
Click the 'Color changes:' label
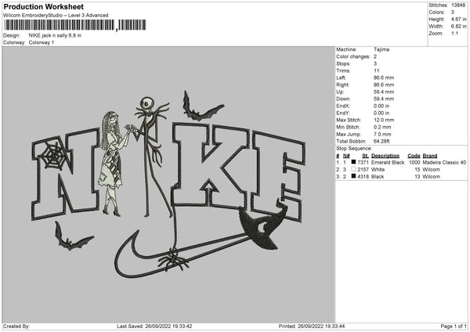point(353,56)
